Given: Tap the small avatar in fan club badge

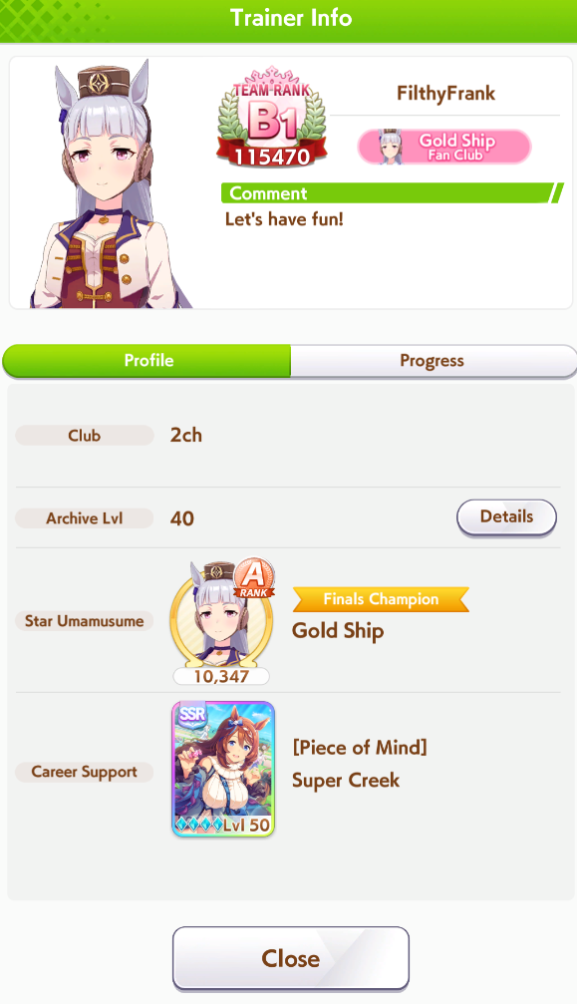Looking at the screenshot, I should point(390,147).
